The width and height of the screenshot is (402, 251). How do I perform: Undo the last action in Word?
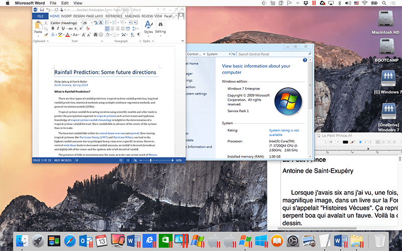(48, 10)
